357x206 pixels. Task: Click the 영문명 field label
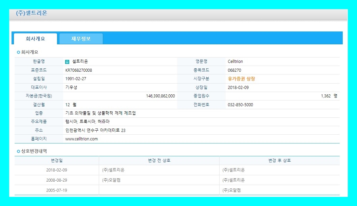[x=201, y=62]
